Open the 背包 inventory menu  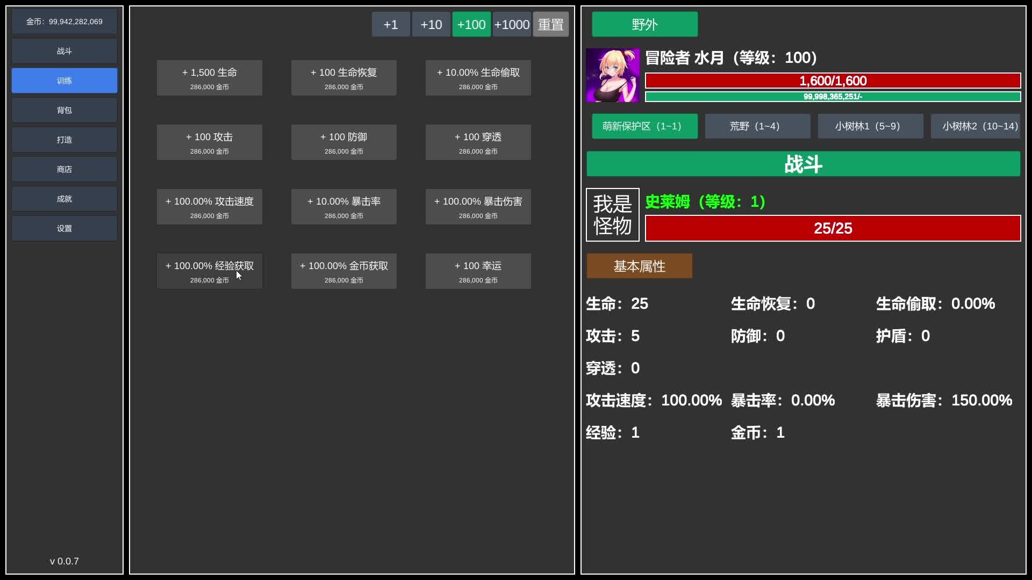pyautogui.click(x=64, y=110)
